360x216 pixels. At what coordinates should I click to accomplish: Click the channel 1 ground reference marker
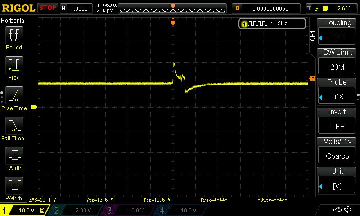pyautogui.click(x=34, y=107)
